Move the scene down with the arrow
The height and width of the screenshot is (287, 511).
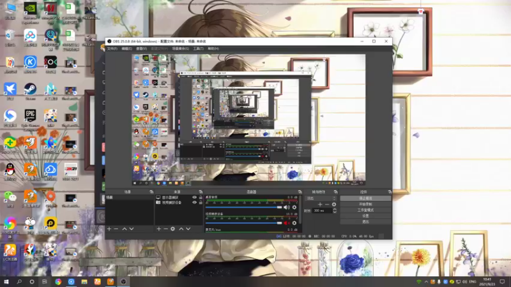click(132, 229)
